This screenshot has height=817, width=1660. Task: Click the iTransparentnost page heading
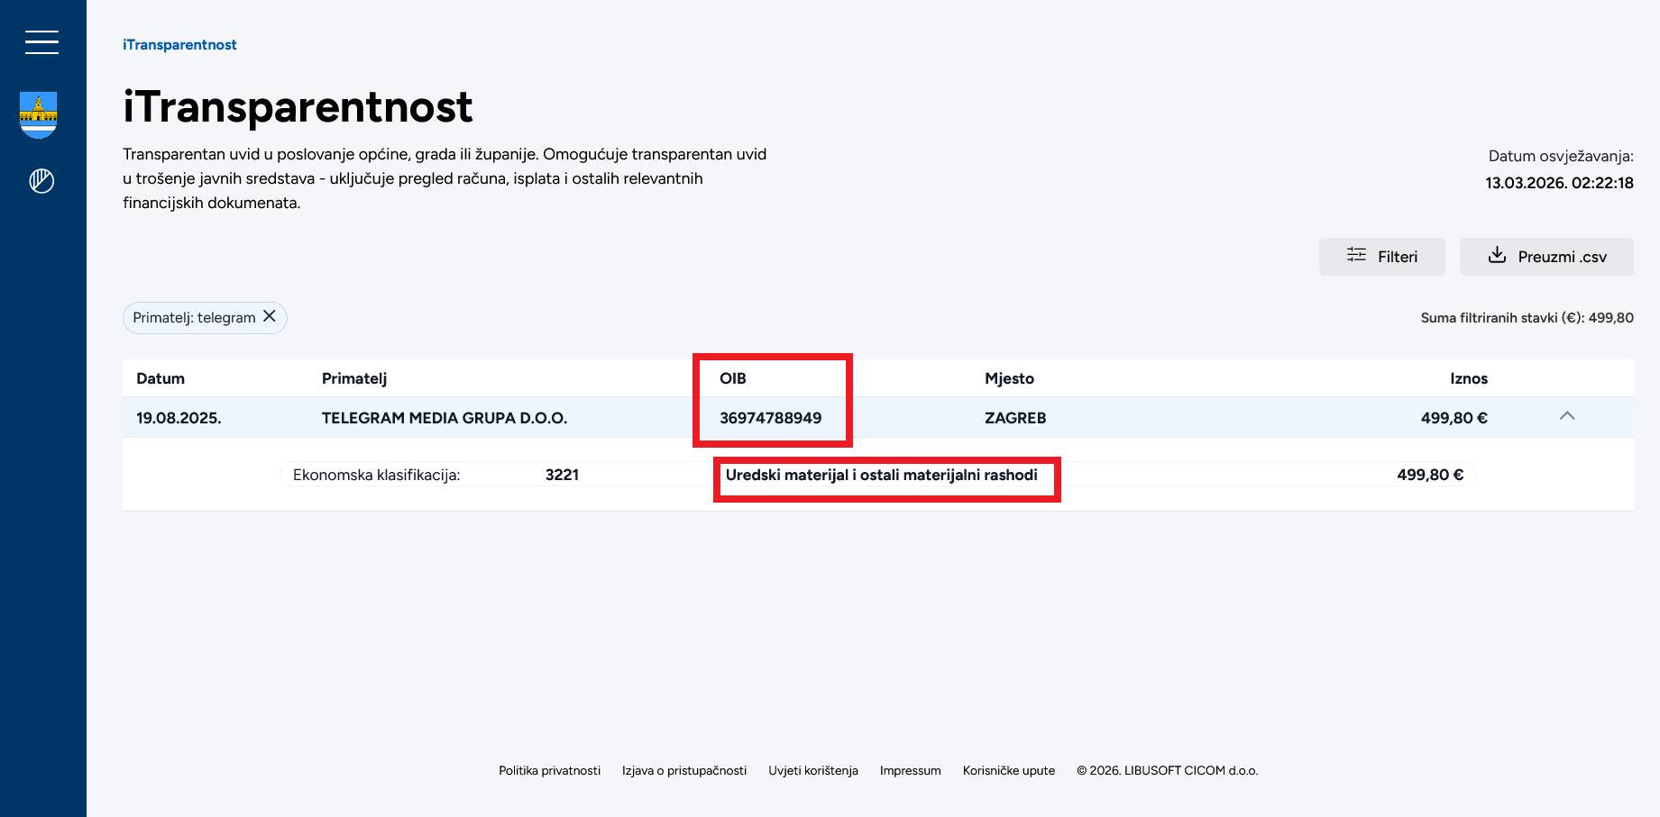[x=298, y=107]
